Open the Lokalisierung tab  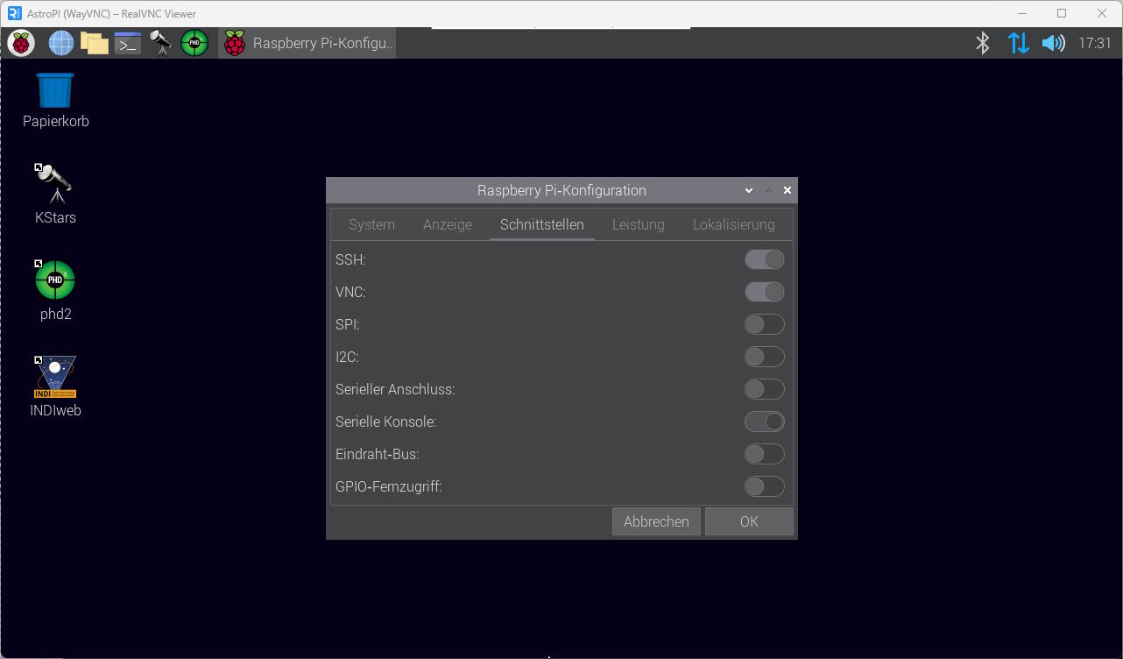pyautogui.click(x=733, y=224)
